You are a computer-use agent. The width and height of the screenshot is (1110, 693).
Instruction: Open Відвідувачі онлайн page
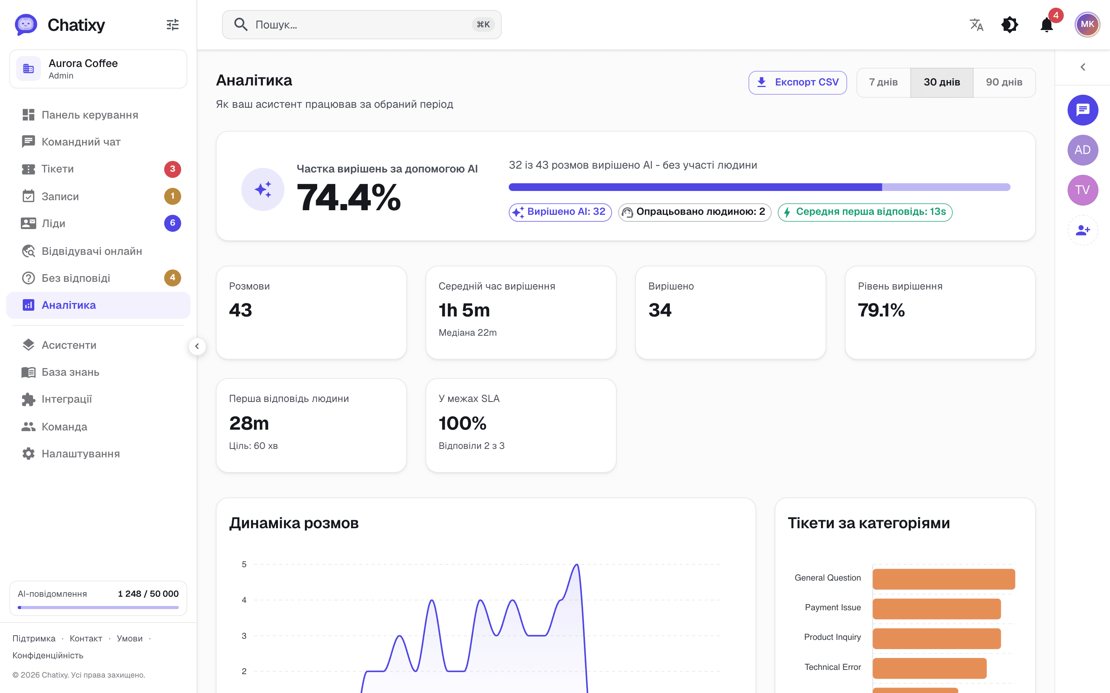pos(98,251)
